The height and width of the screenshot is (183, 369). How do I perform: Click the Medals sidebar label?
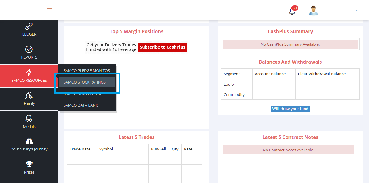[x=29, y=126]
